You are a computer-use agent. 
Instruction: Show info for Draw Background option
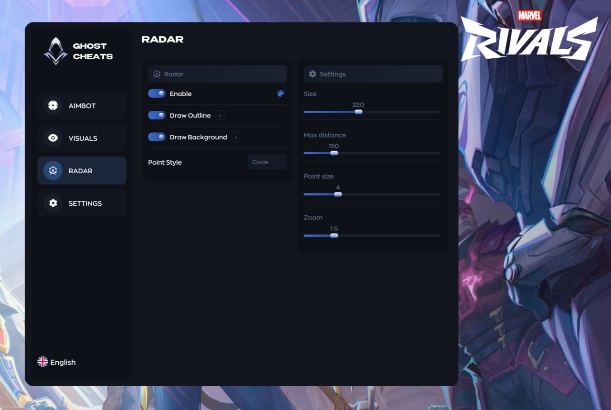236,137
